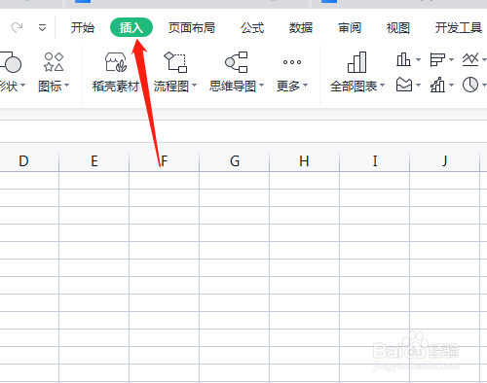This screenshot has height=383, width=487.
Task: Open the 页面布局 tab
Action: click(192, 28)
